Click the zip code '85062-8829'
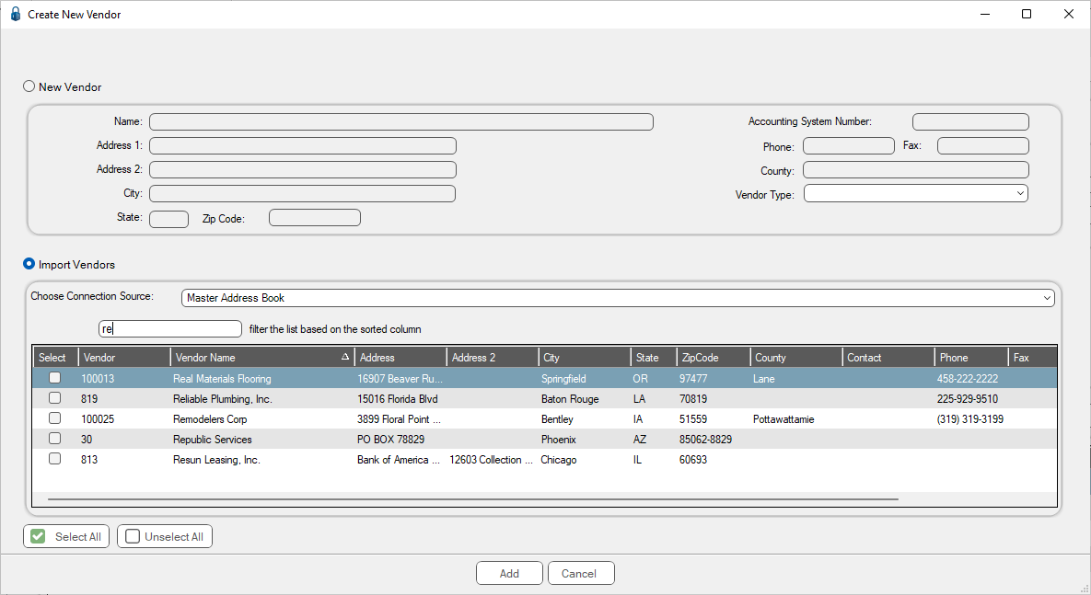The height and width of the screenshot is (595, 1091). coord(705,440)
